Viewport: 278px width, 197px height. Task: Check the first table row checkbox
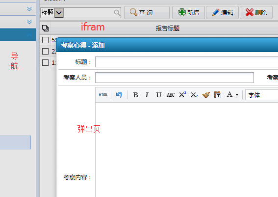(x=45, y=40)
